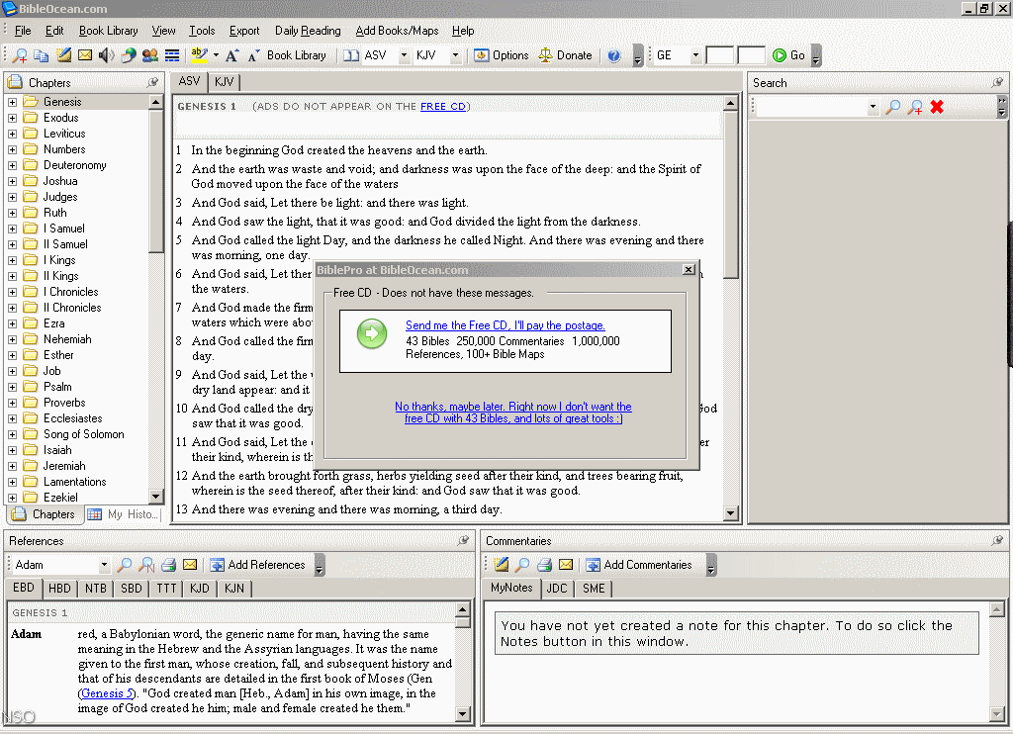Viewport: 1013px width, 734px height.
Task: Email commentary using the envelope icon
Action: 566,565
